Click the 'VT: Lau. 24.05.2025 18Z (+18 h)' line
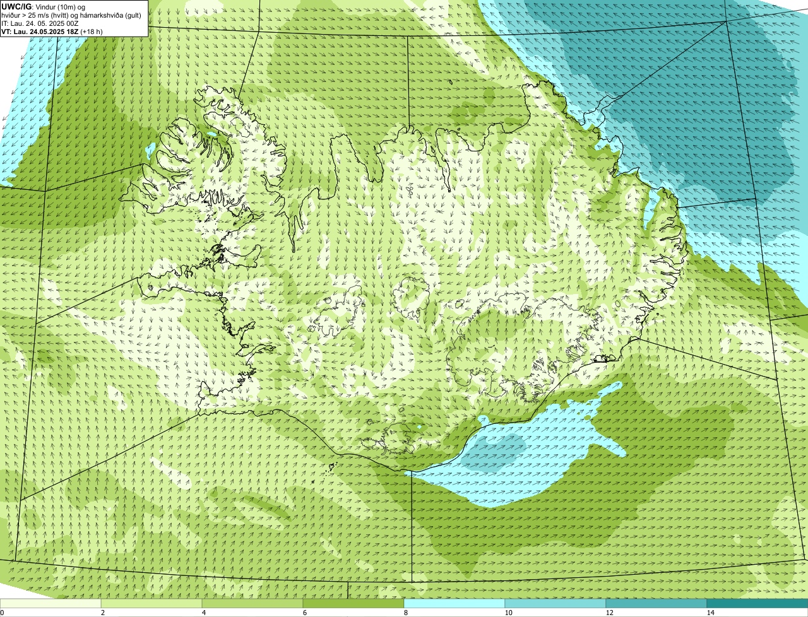Viewport: 808px width, 617px height. (x=52, y=31)
